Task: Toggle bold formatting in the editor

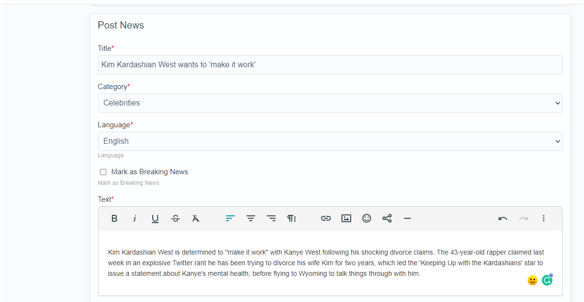Action: click(x=114, y=218)
